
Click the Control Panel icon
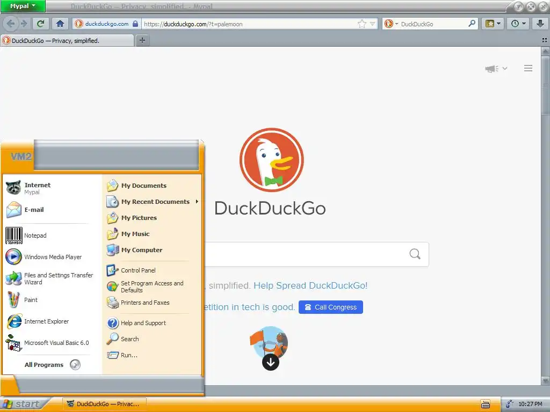point(112,270)
